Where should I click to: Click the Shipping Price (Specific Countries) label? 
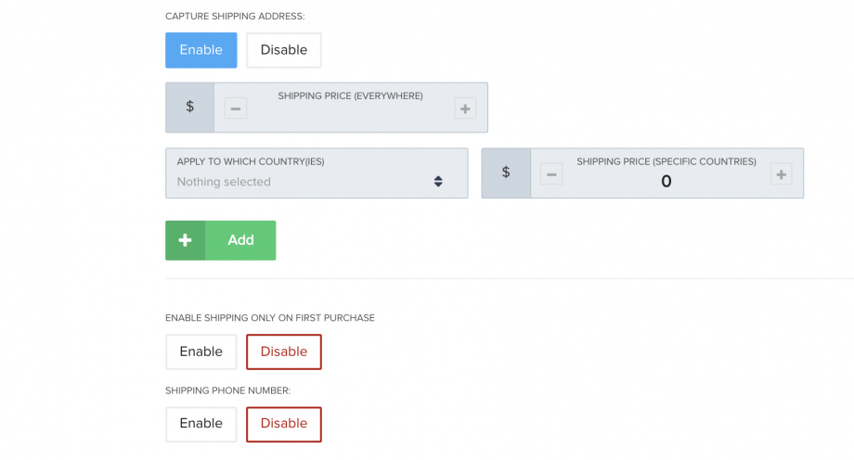[666, 161]
